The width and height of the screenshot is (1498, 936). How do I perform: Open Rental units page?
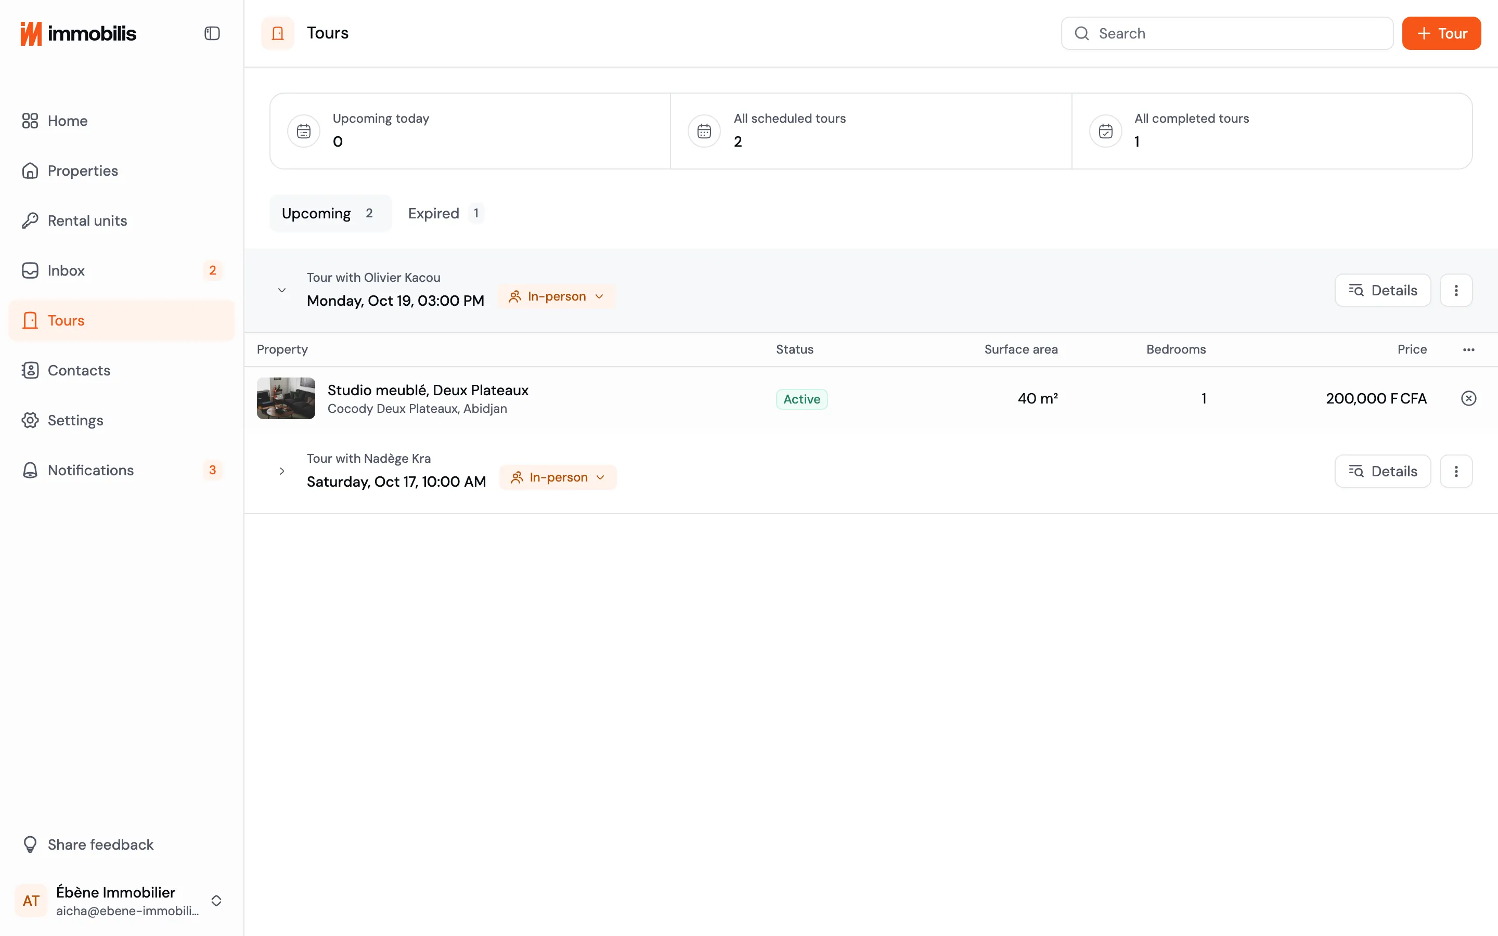(121, 221)
